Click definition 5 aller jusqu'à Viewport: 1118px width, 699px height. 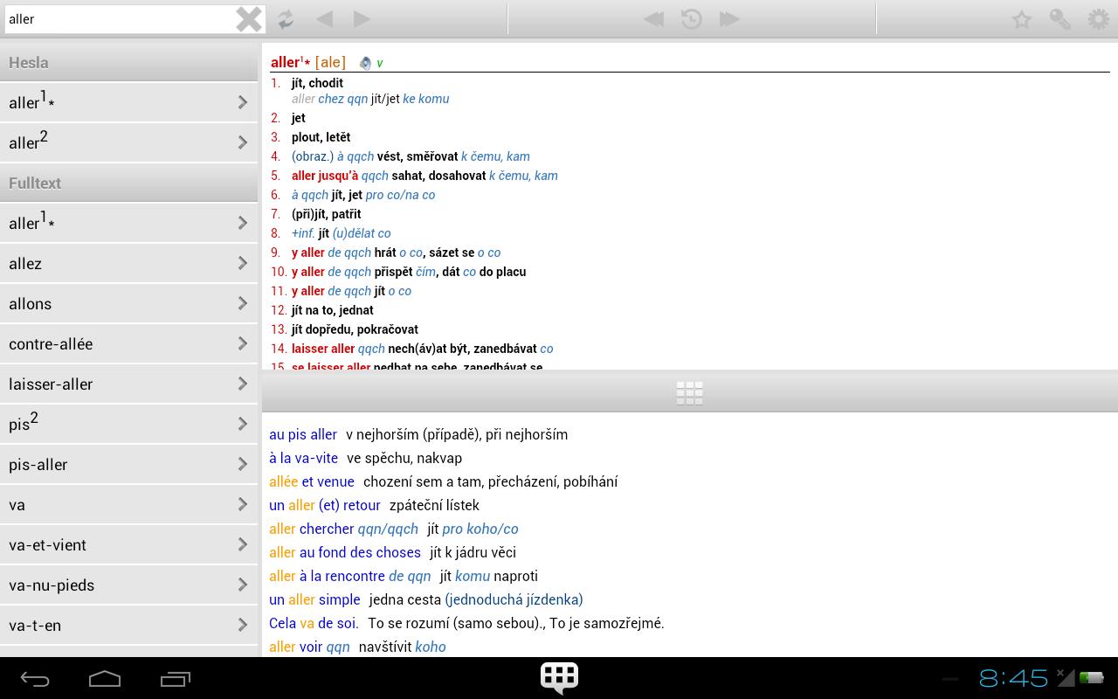coord(325,176)
